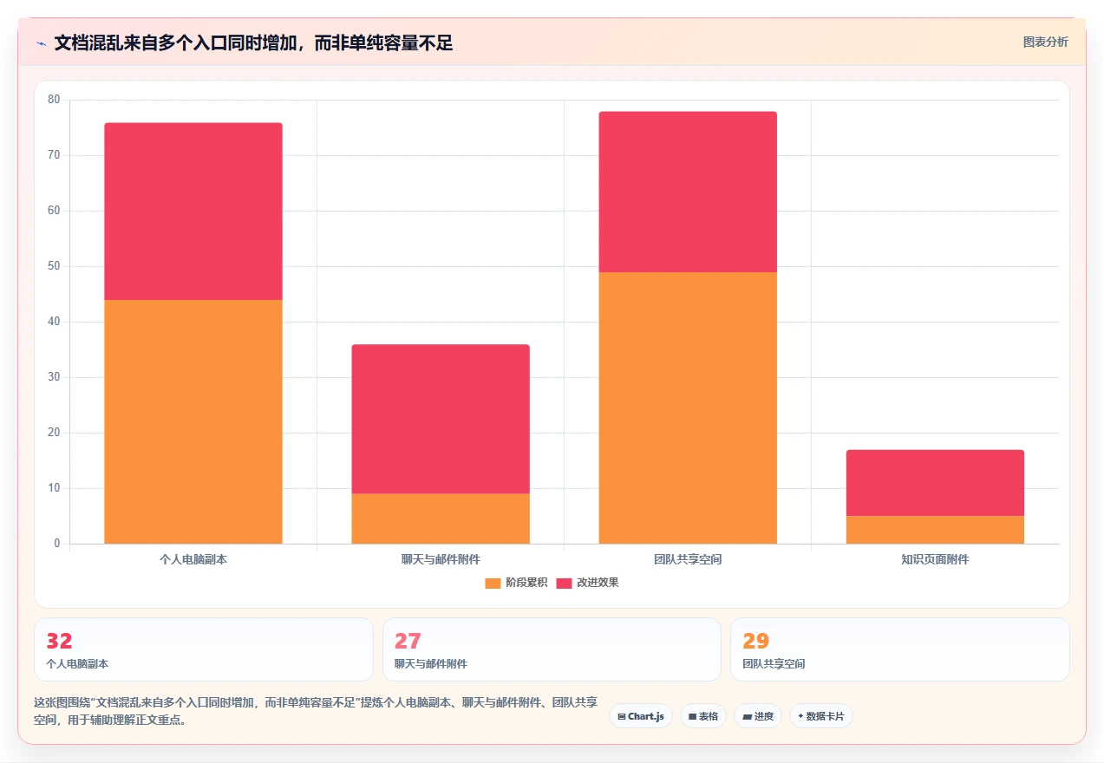The width and height of the screenshot is (1104, 763).
Task: Toggle the 改进效果 legend item
Action: 587,583
